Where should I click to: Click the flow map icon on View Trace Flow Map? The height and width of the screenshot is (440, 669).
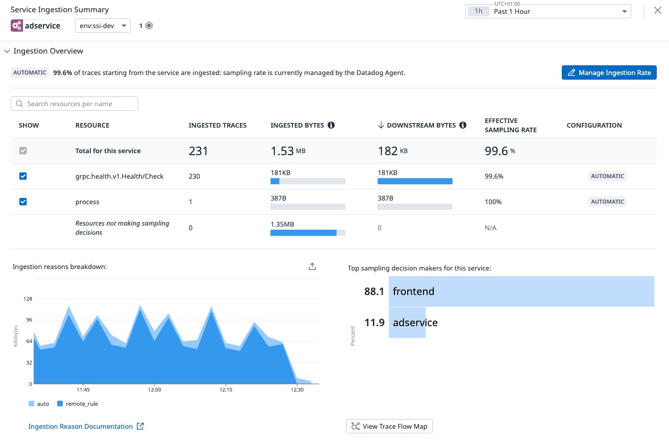355,426
